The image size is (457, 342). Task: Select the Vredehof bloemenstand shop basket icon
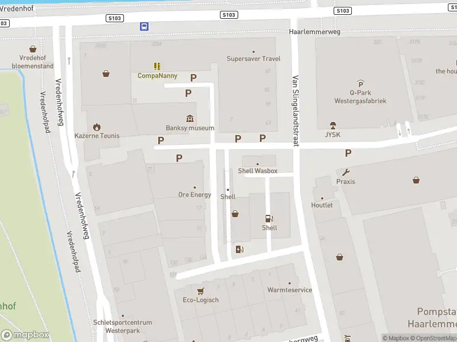[x=33, y=49]
